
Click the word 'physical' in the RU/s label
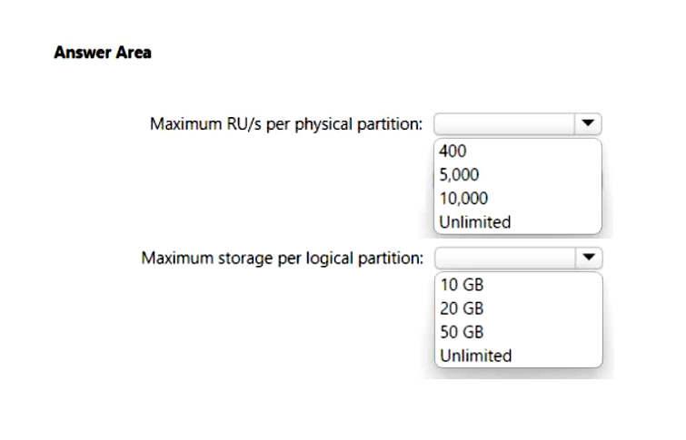pyautogui.click(x=323, y=123)
